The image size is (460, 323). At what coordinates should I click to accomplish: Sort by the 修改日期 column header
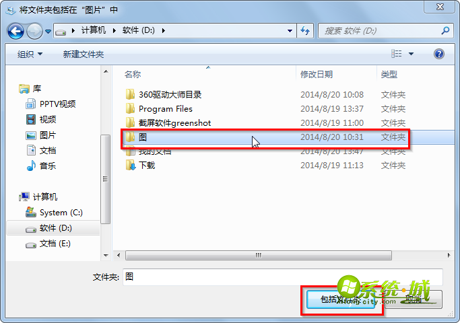pyautogui.click(x=317, y=75)
